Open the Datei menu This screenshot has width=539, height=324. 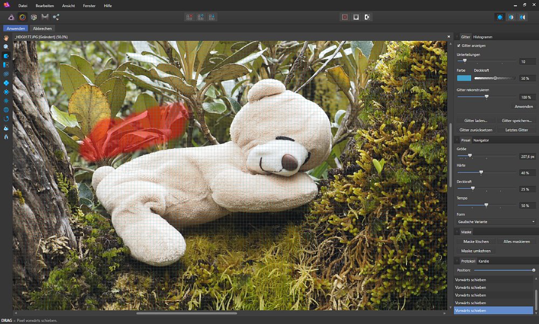click(x=23, y=6)
